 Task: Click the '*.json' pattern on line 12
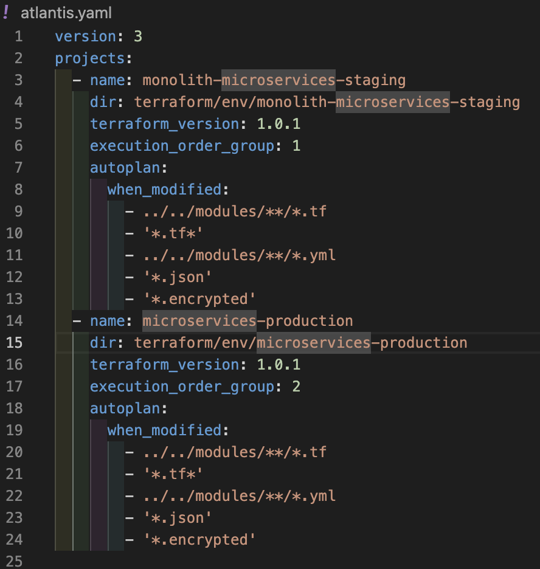coord(178,277)
